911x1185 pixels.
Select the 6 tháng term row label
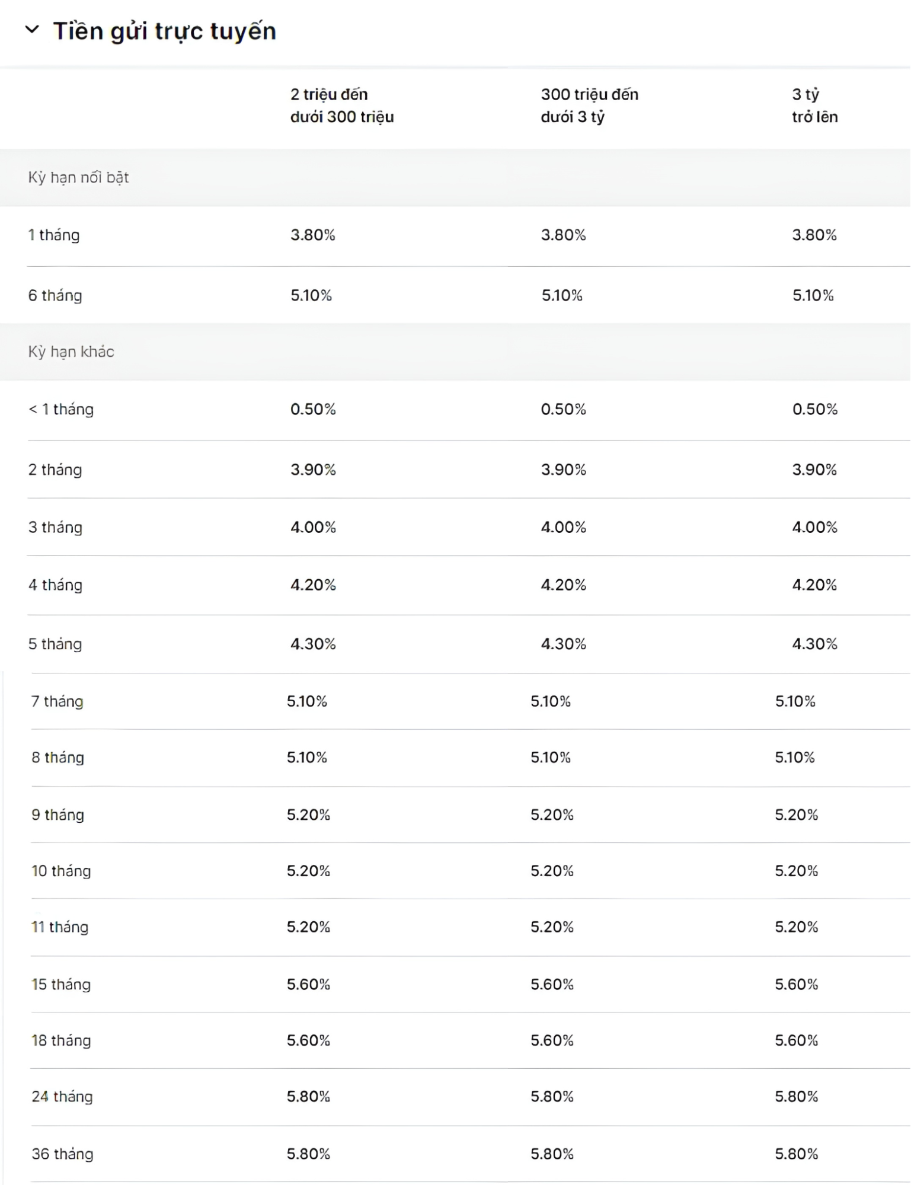[55, 295]
